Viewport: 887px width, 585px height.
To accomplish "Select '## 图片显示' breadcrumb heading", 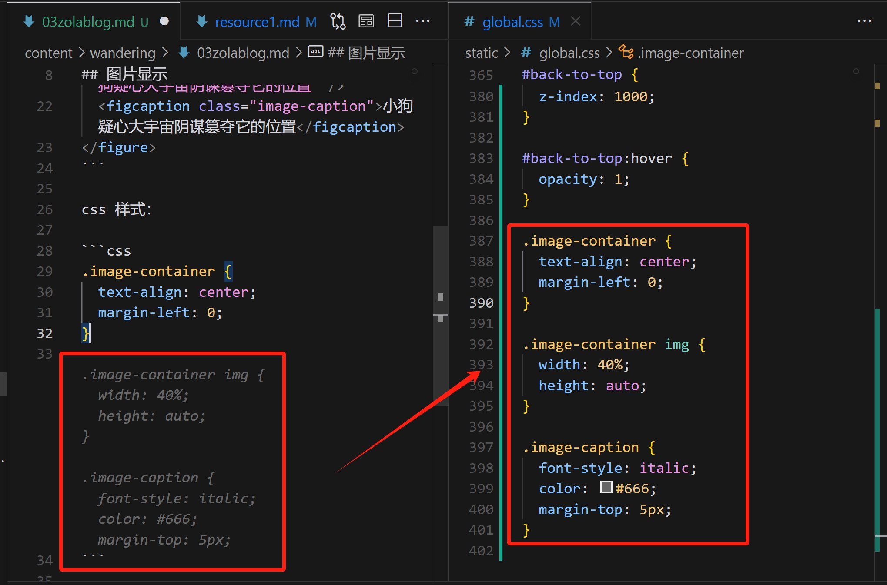I will click(366, 53).
